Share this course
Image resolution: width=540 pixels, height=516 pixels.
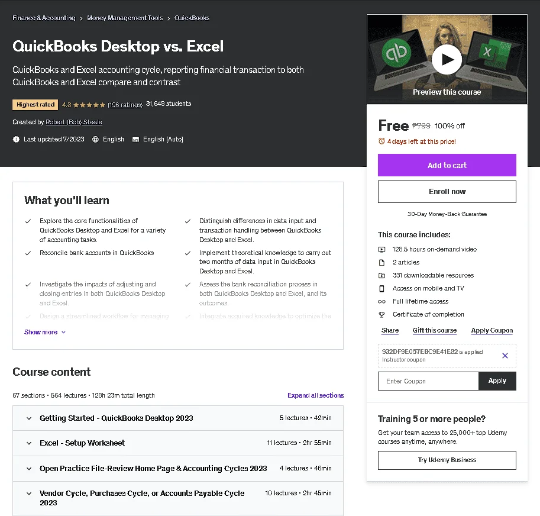point(390,330)
